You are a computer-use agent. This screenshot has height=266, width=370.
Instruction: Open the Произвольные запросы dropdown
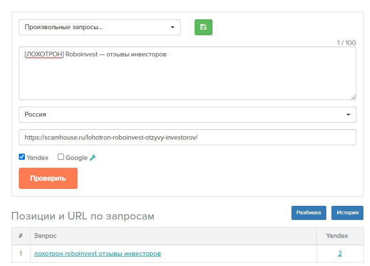(100, 27)
